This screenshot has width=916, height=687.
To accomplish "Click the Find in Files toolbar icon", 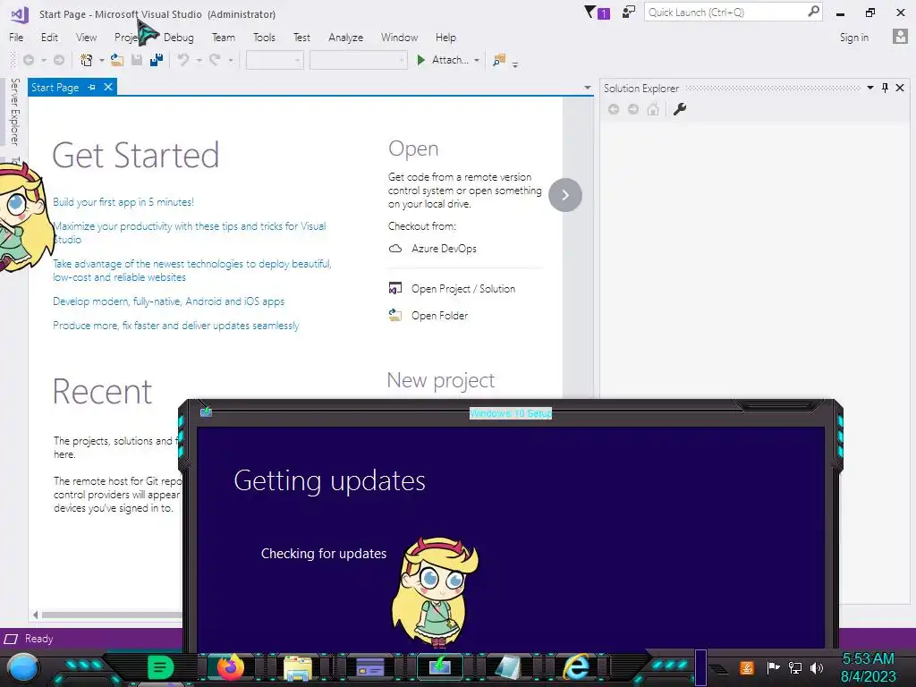I will (499, 60).
